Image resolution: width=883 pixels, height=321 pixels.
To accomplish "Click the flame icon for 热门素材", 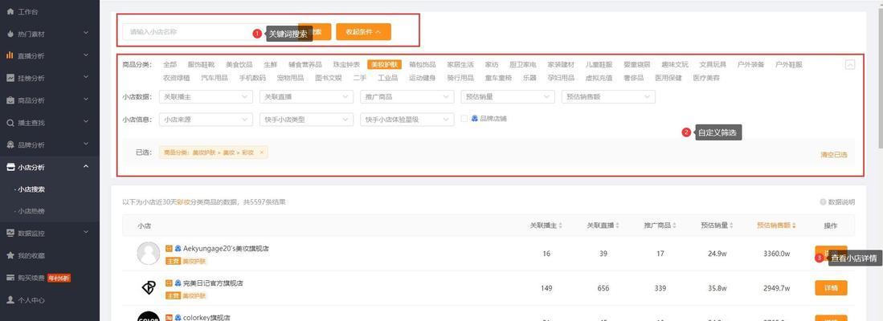I will (10, 34).
